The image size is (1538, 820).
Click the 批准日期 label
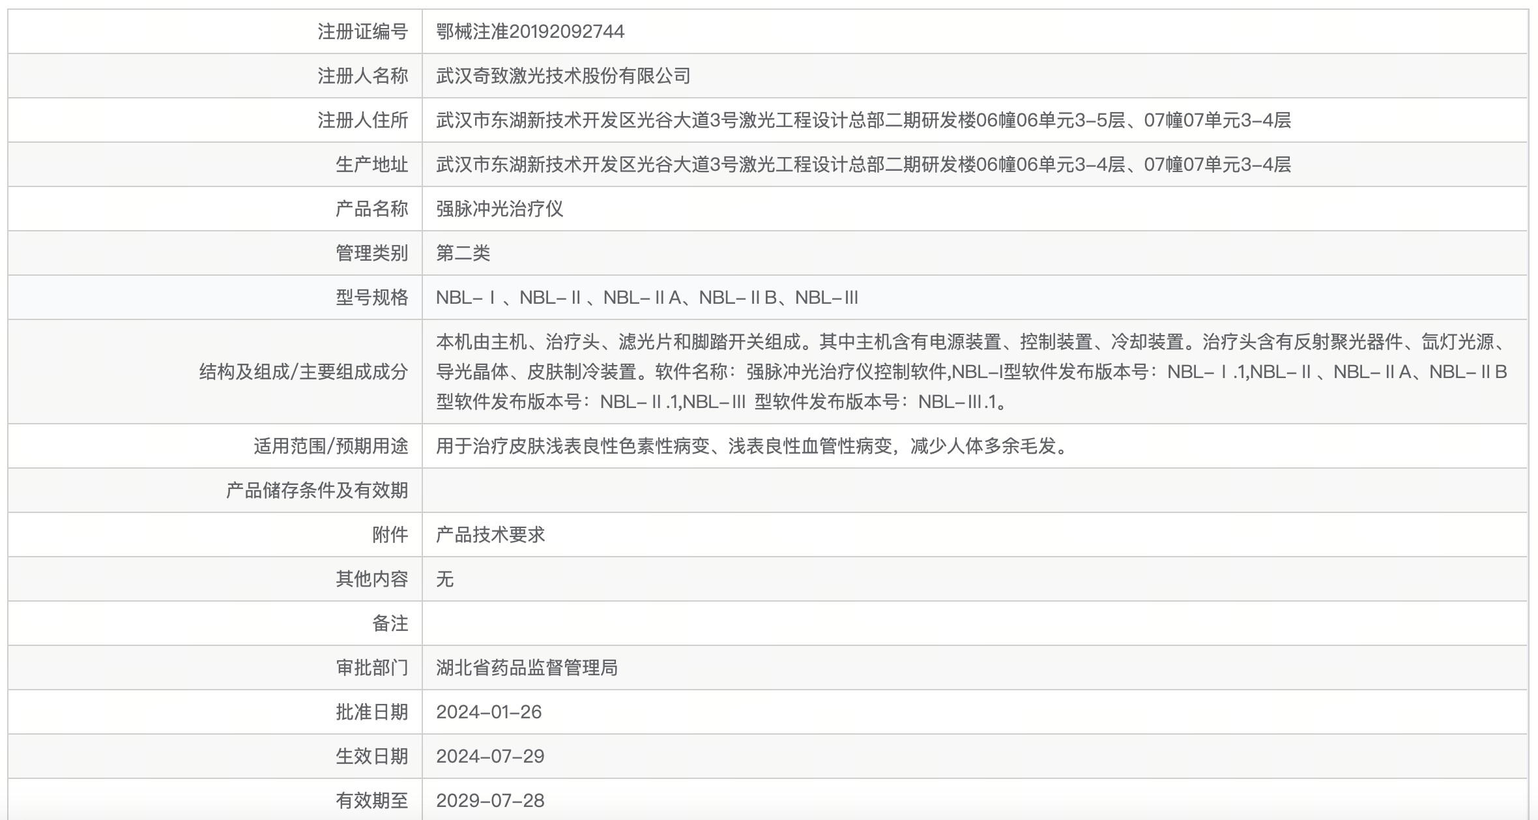click(x=371, y=712)
